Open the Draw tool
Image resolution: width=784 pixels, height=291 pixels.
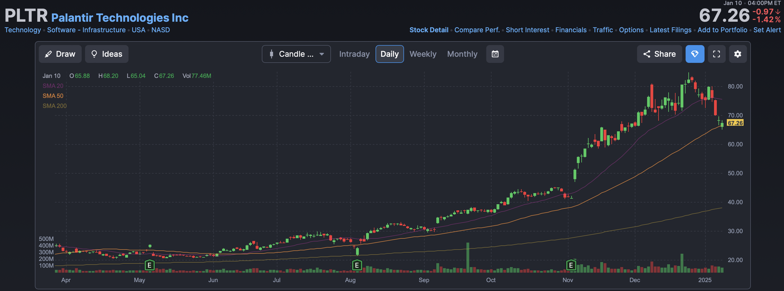(x=60, y=54)
